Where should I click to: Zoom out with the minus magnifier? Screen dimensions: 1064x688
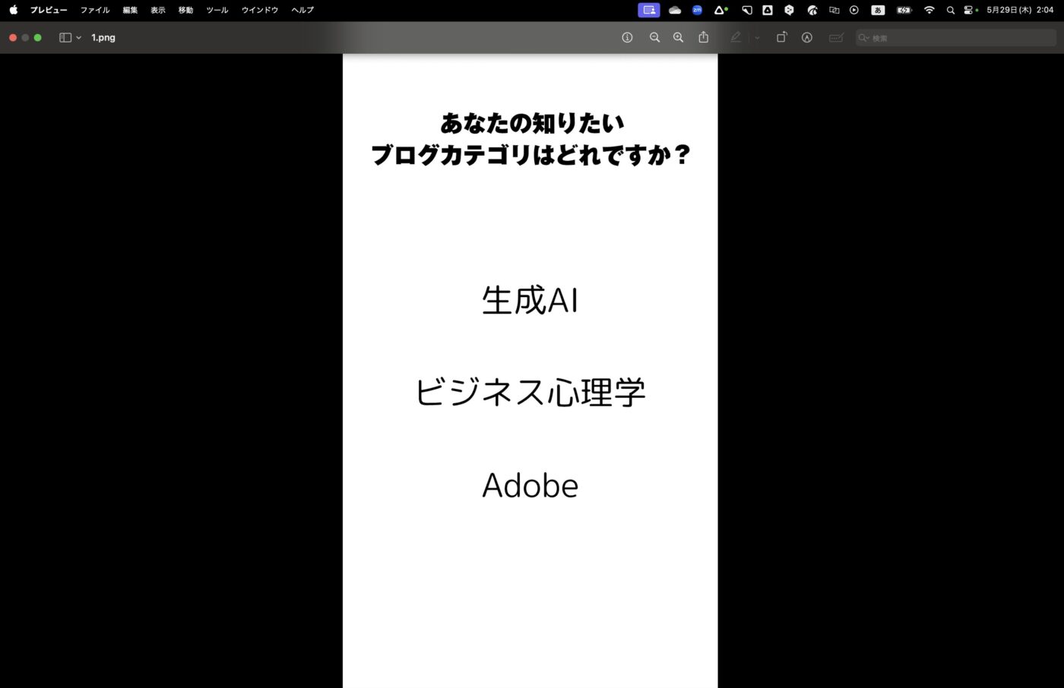(x=654, y=37)
